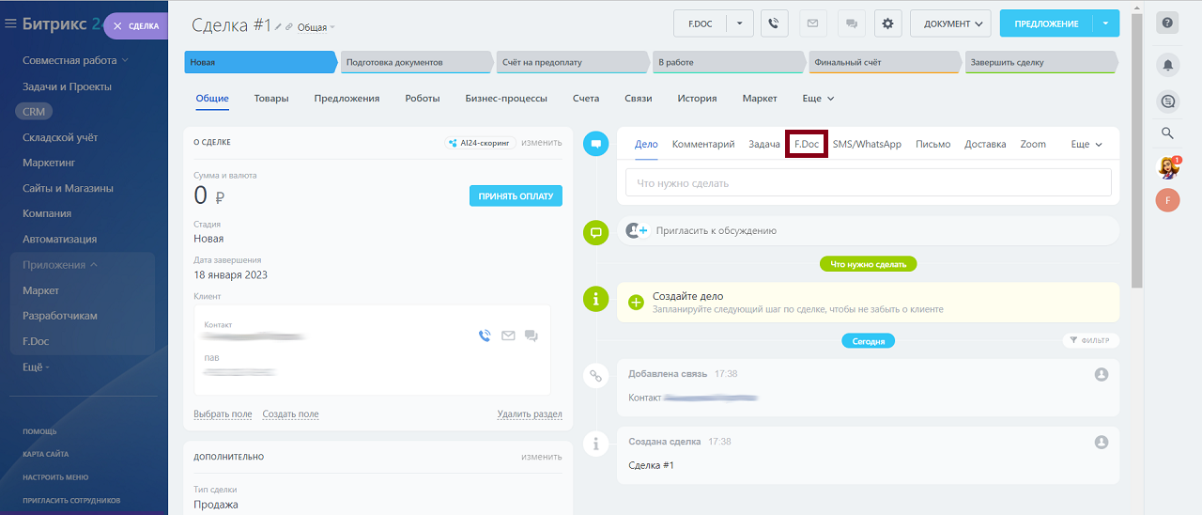The width and height of the screenshot is (1202, 515).
Task: Open the help question mark icon
Action: (x=1167, y=23)
